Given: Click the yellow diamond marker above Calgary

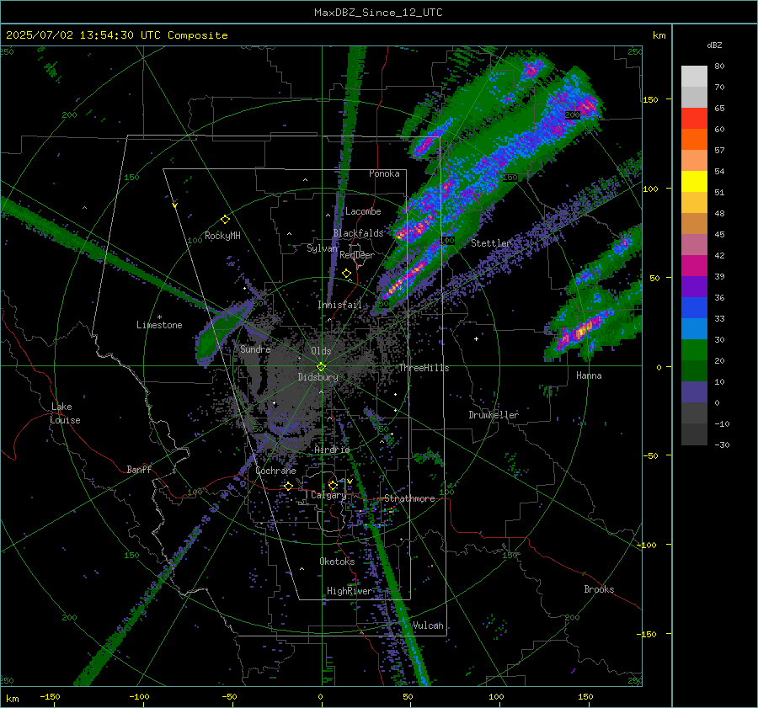Looking at the screenshot, I should point(333,485).
